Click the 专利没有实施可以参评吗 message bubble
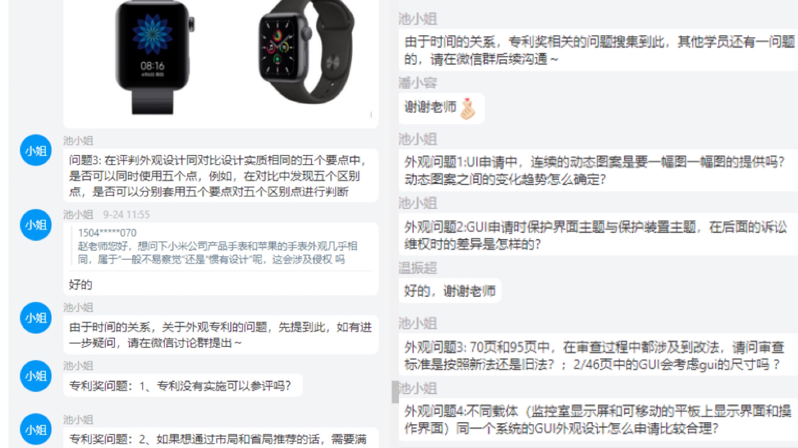The height and width of the screenshot is (448, 798). click(183, 386)
